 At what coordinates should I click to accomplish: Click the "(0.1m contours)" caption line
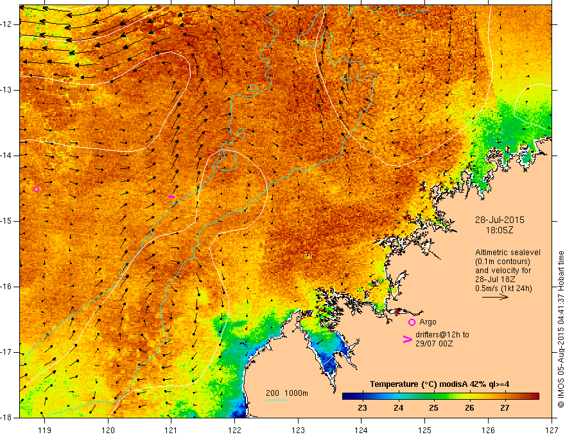503,262
